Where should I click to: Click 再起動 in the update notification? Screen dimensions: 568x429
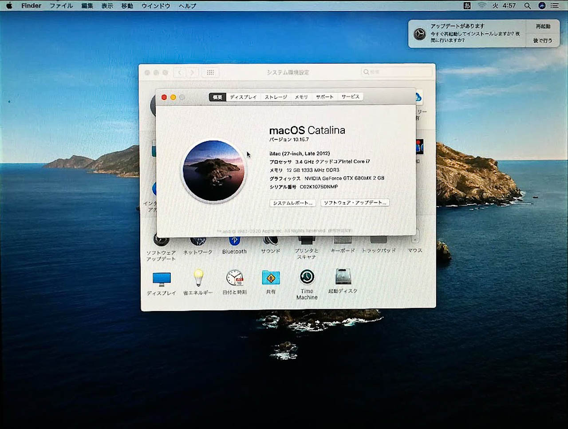click(x=543, y=27)
